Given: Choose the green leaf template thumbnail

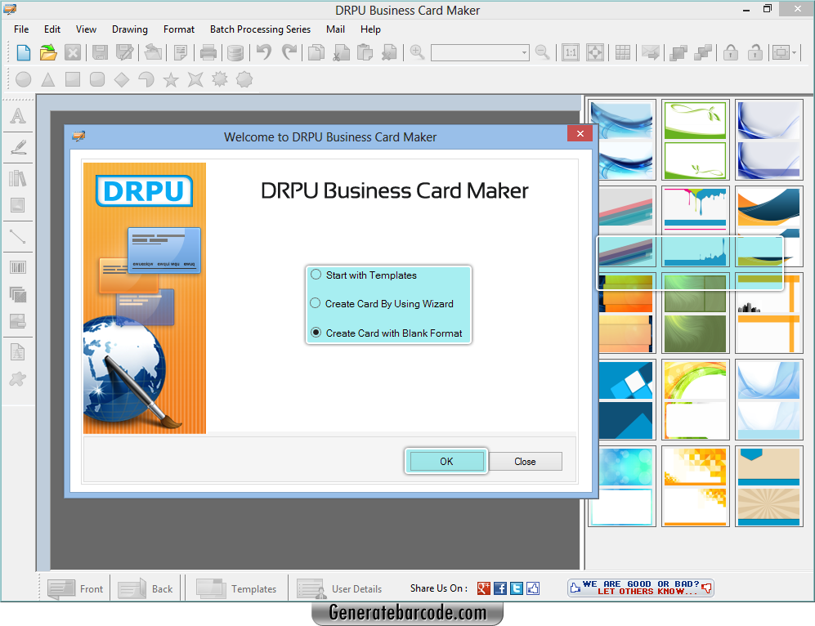Looking at the screenshot, I should (696, 139).
